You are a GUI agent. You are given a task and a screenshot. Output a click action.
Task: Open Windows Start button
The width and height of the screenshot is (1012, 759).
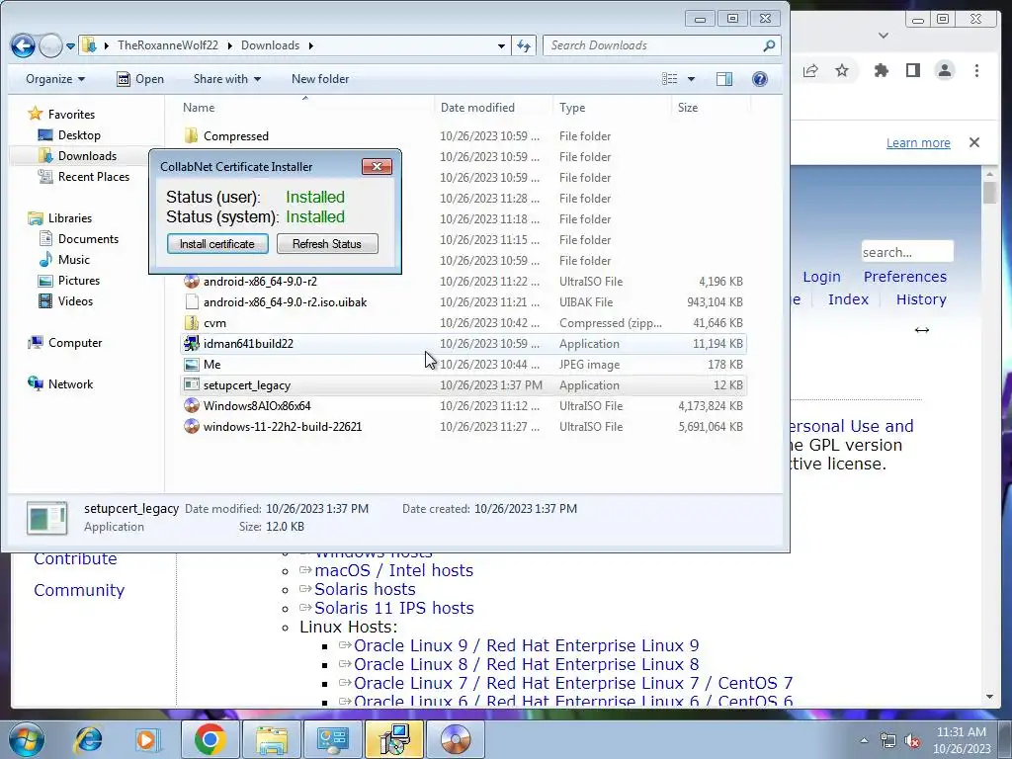point(26,739)
